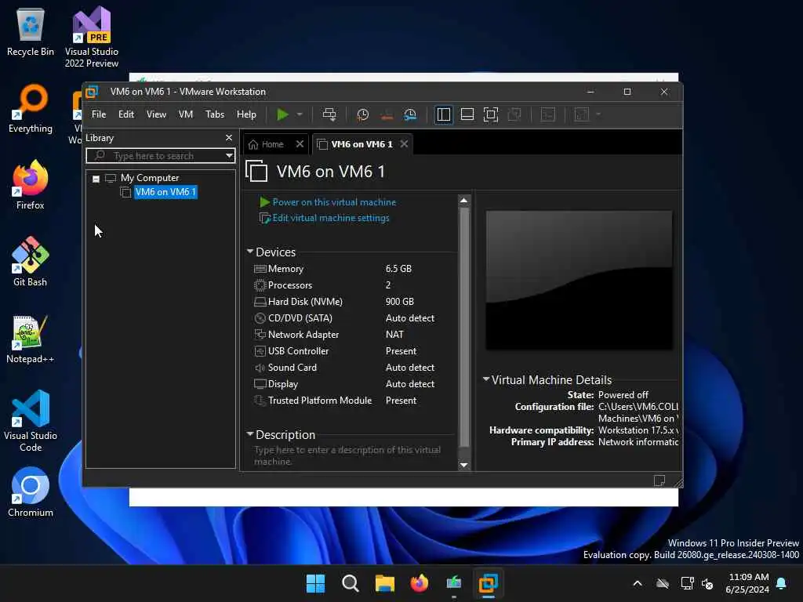This screenshot has width=803, height=602.
Task: Open the Library search dropdown arrow
Action: (x=229, y=156)
